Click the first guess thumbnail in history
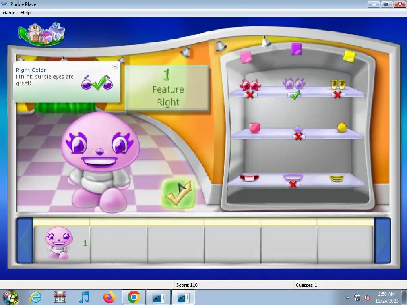The width and height of the screenshot is (407, 305). click(59, 243)
